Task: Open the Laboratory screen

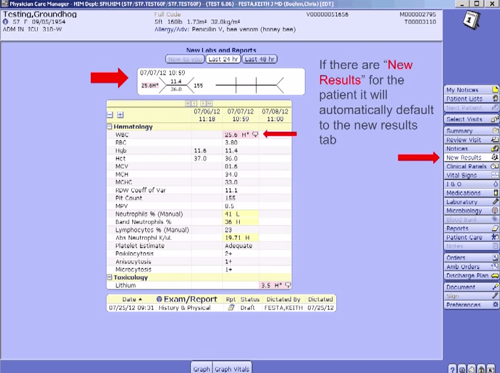Action: pyautogui.click(x=471, y=202)
